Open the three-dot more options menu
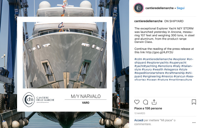 [194, 123]
